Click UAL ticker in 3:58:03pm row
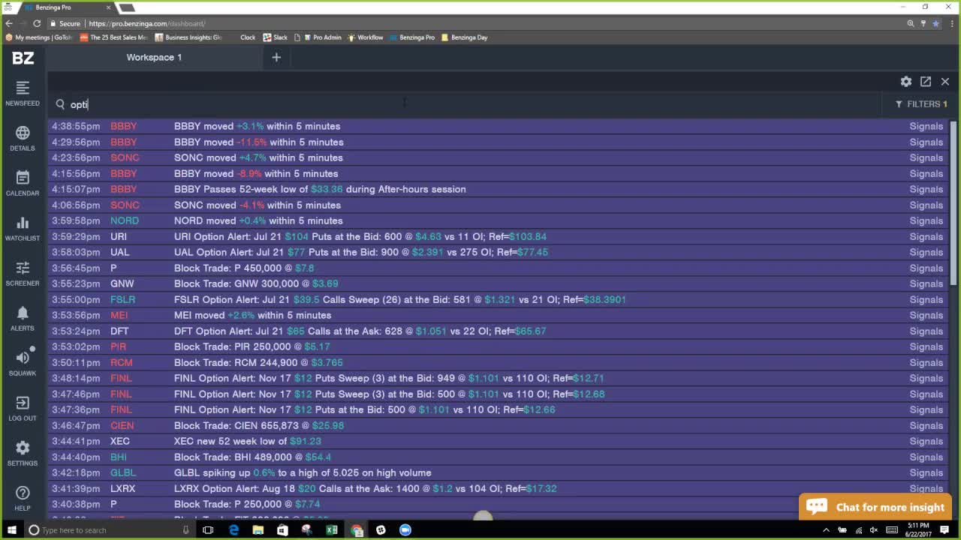 (x=120, y=252)
